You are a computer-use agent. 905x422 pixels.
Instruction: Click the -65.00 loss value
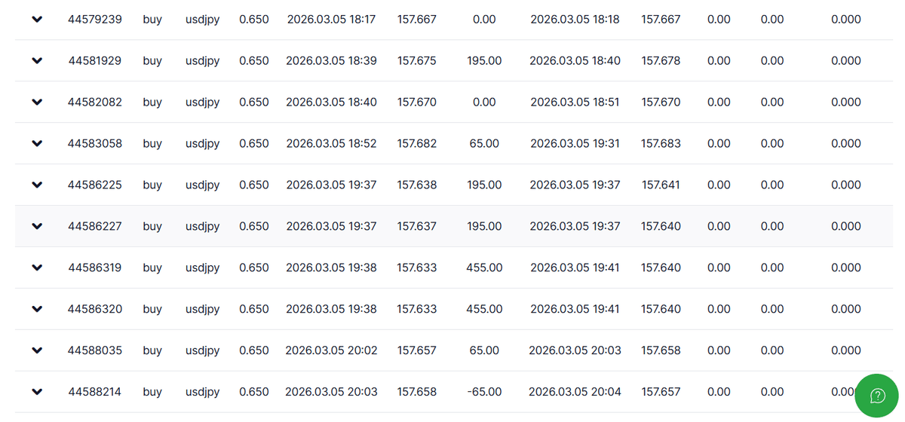tap(484, 392)
